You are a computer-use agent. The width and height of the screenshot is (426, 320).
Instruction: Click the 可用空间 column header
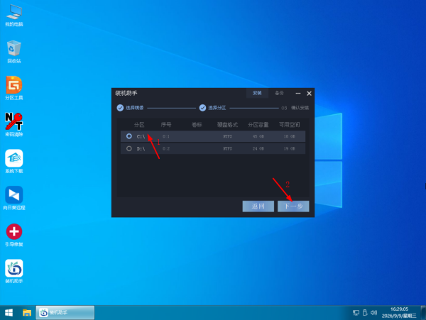289,125
